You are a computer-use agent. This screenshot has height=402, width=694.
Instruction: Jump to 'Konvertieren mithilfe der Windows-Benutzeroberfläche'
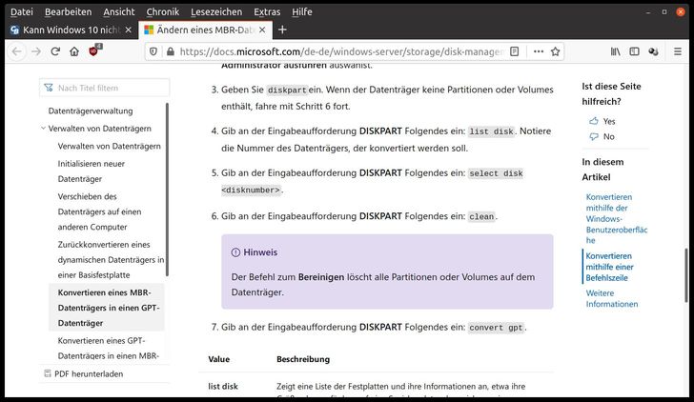tap(617, 218)
